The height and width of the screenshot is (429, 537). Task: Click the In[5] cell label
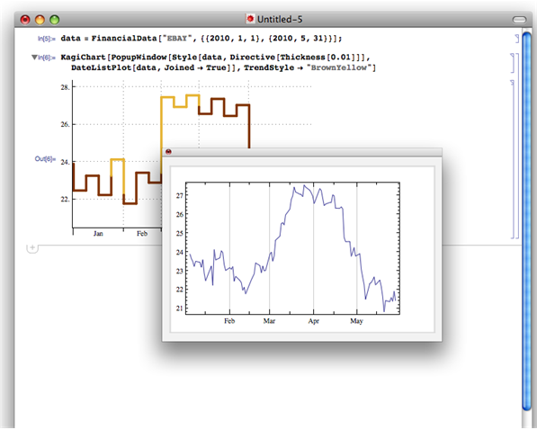point(46,39)
